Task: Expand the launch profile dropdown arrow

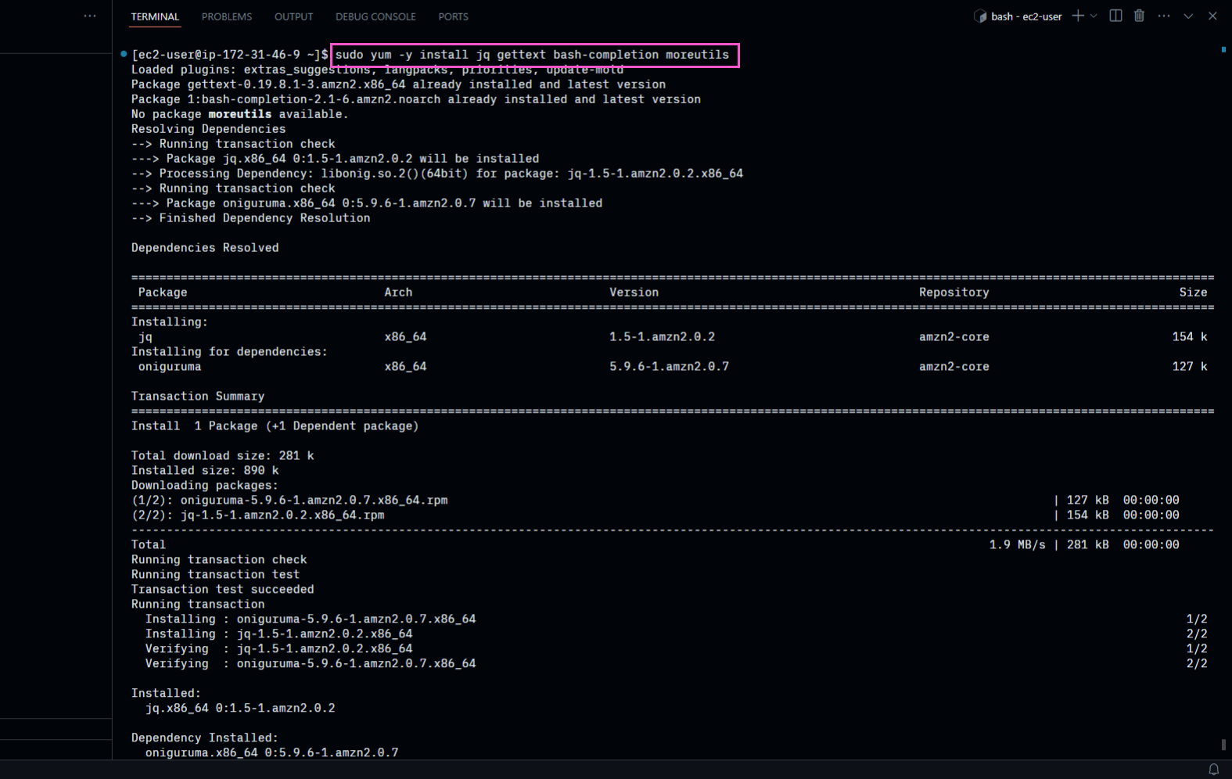Action: (1094, 16)
